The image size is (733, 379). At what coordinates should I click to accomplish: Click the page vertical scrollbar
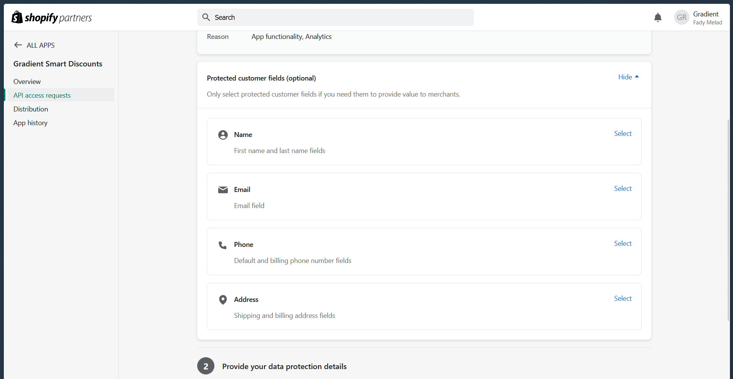pyautogui.click(x=728, y=220)
